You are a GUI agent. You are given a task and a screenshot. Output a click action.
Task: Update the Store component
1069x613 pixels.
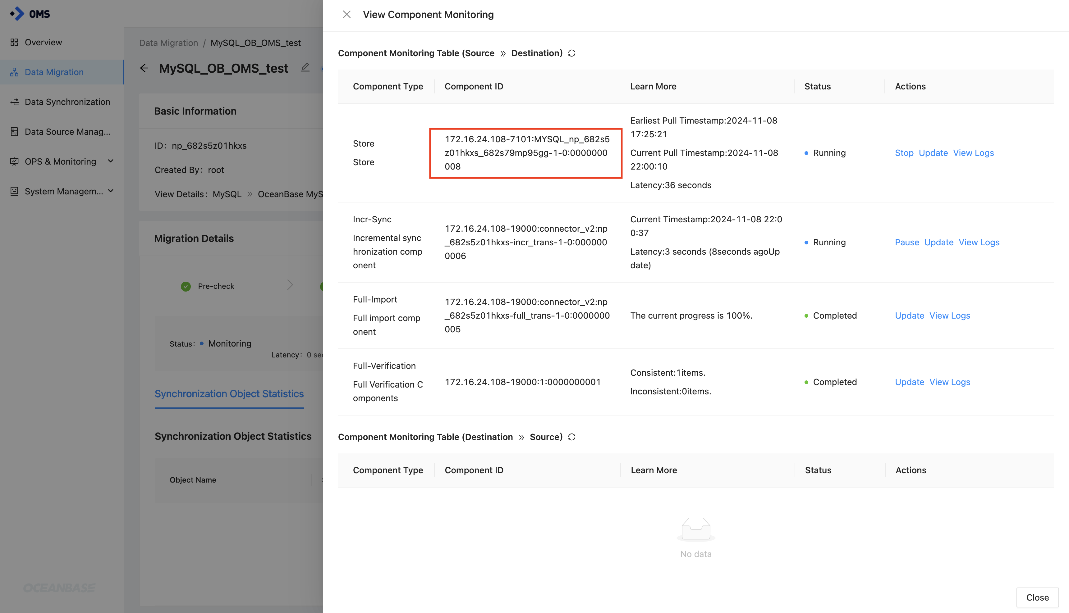(x=933, y=153)
